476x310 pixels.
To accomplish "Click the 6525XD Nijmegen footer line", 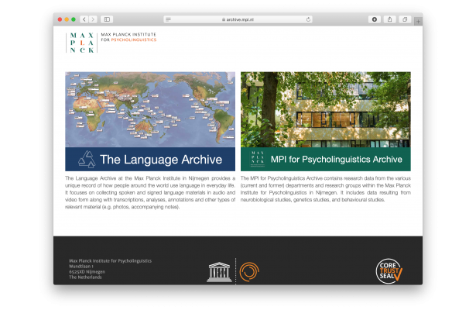I will coord(87,272).
